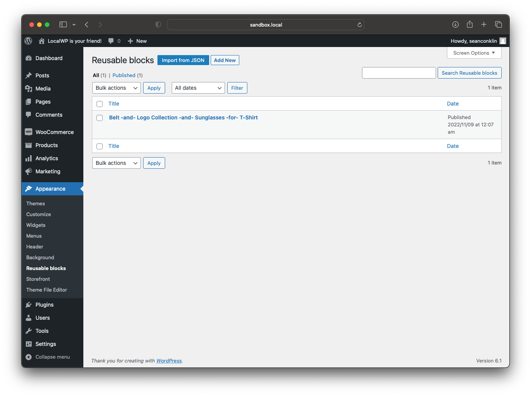
Task: Open the Background submenu item
Action: (x=40, y=257)
